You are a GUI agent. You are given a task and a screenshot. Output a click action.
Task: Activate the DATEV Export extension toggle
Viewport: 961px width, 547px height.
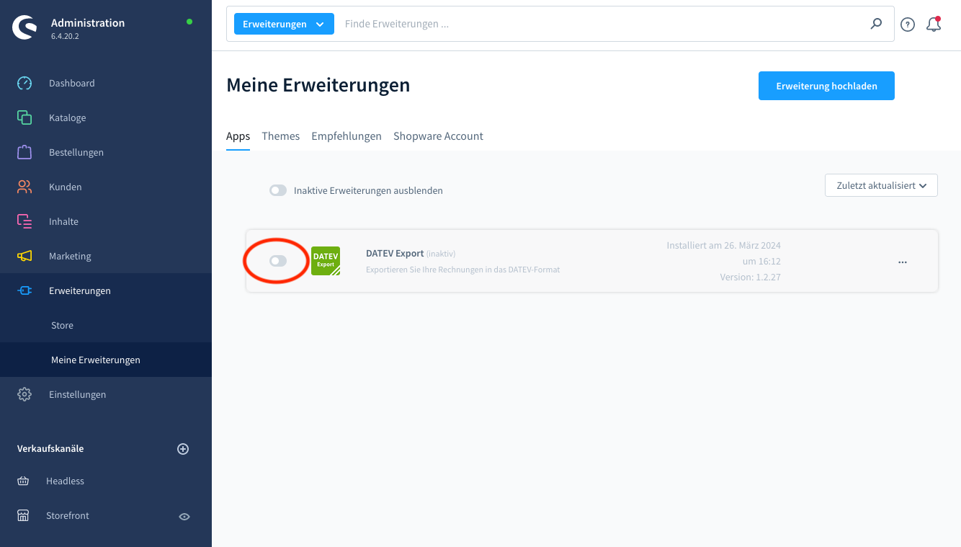pos(278,261)
